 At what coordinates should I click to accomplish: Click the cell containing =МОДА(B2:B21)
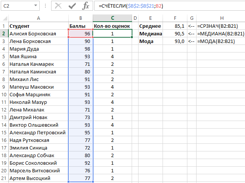click(221, 41)
